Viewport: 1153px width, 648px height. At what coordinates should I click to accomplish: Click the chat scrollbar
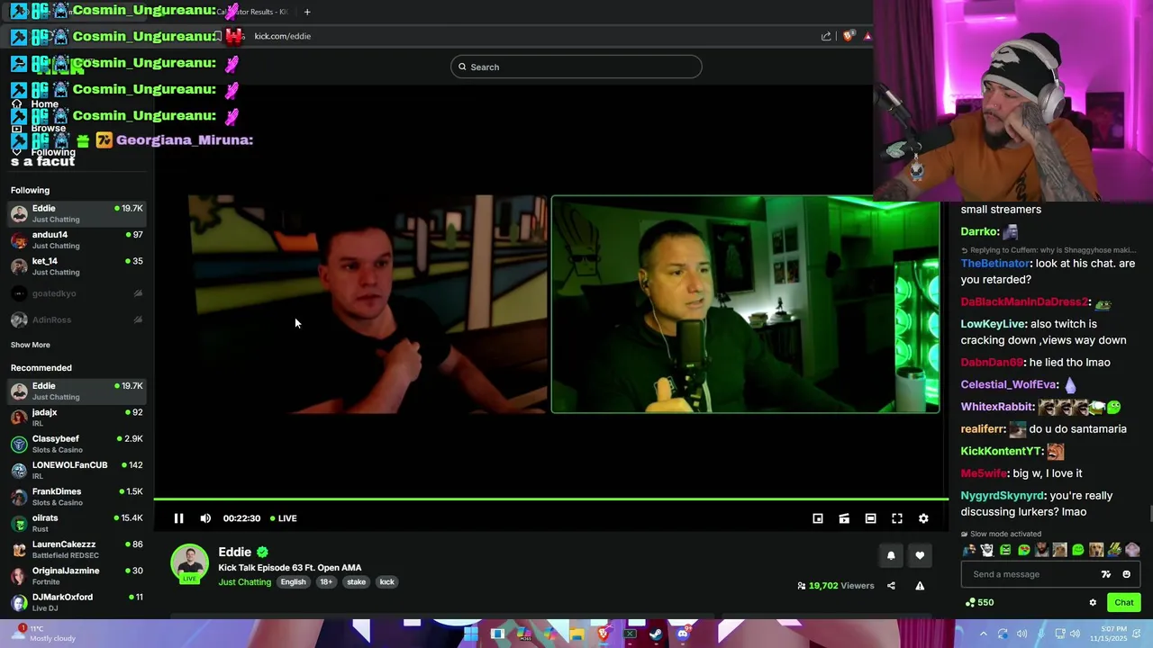pyautogui.click(x=1150, y=513)
